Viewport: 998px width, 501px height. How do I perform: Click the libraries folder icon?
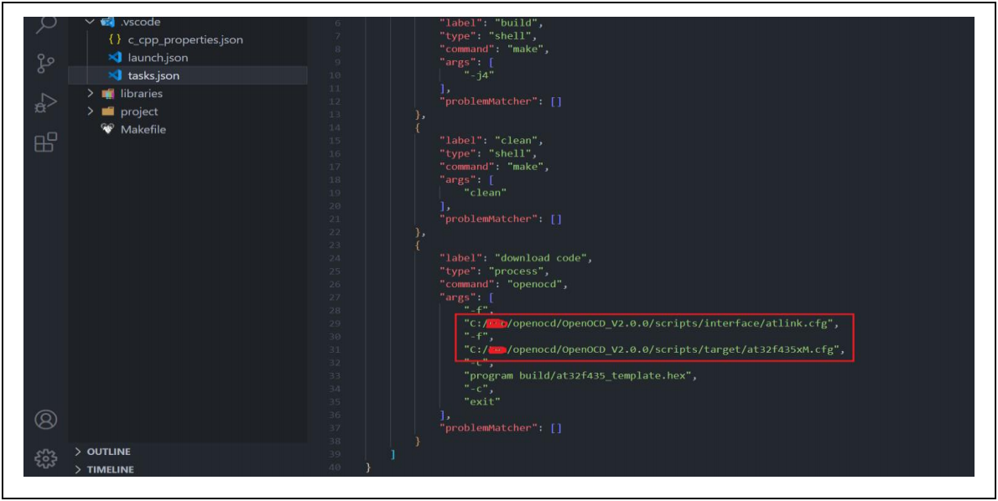107,94
